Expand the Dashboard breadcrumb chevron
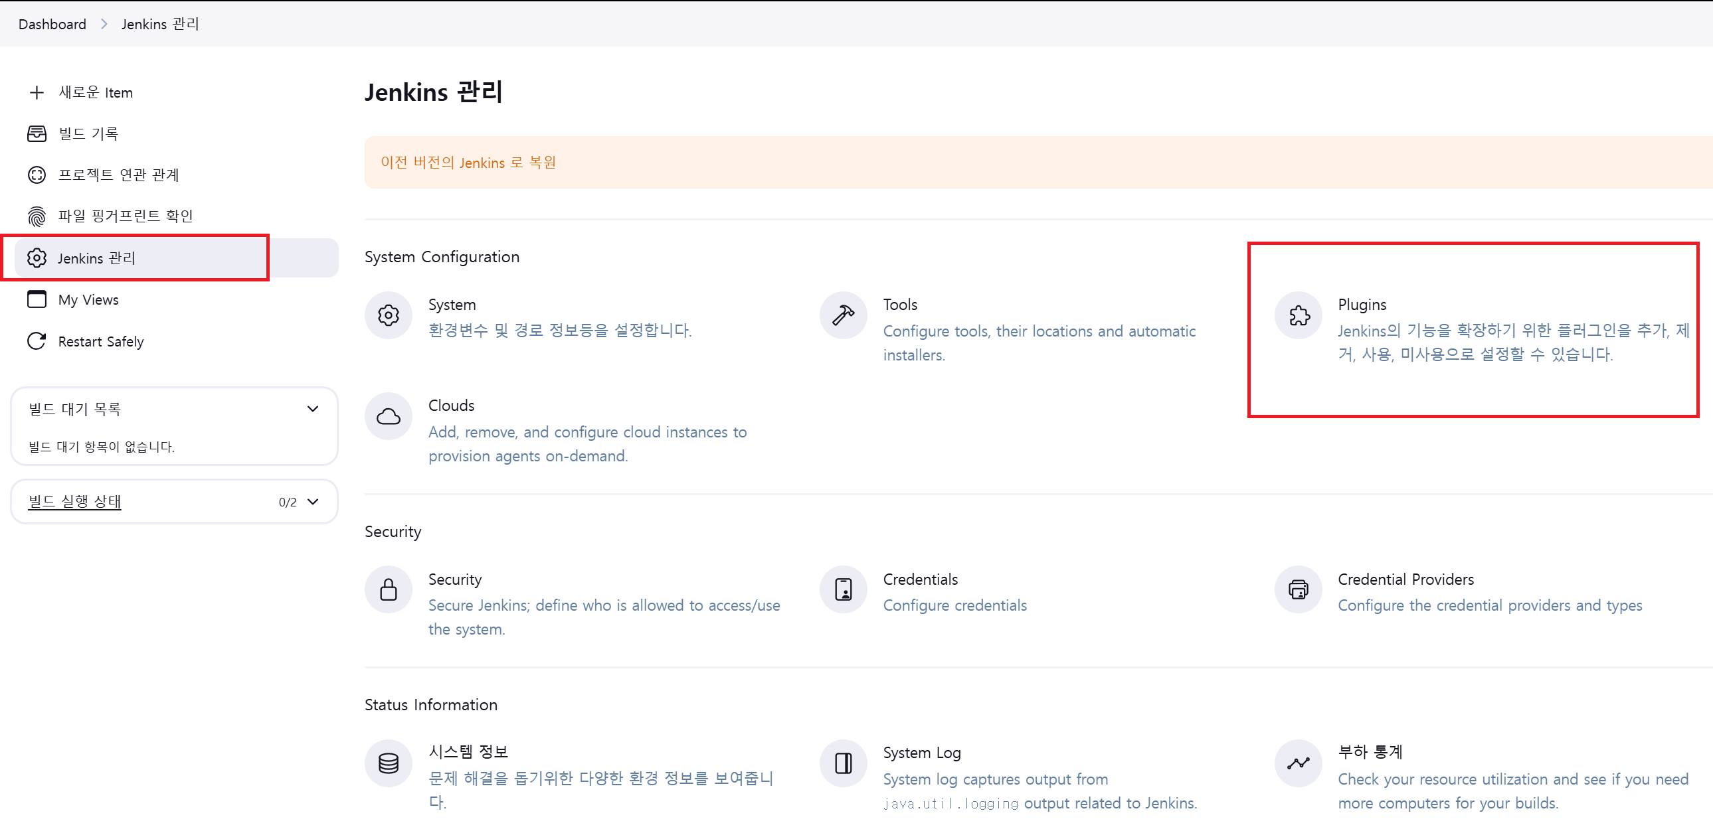The image size is (1713, 839). 104,24
